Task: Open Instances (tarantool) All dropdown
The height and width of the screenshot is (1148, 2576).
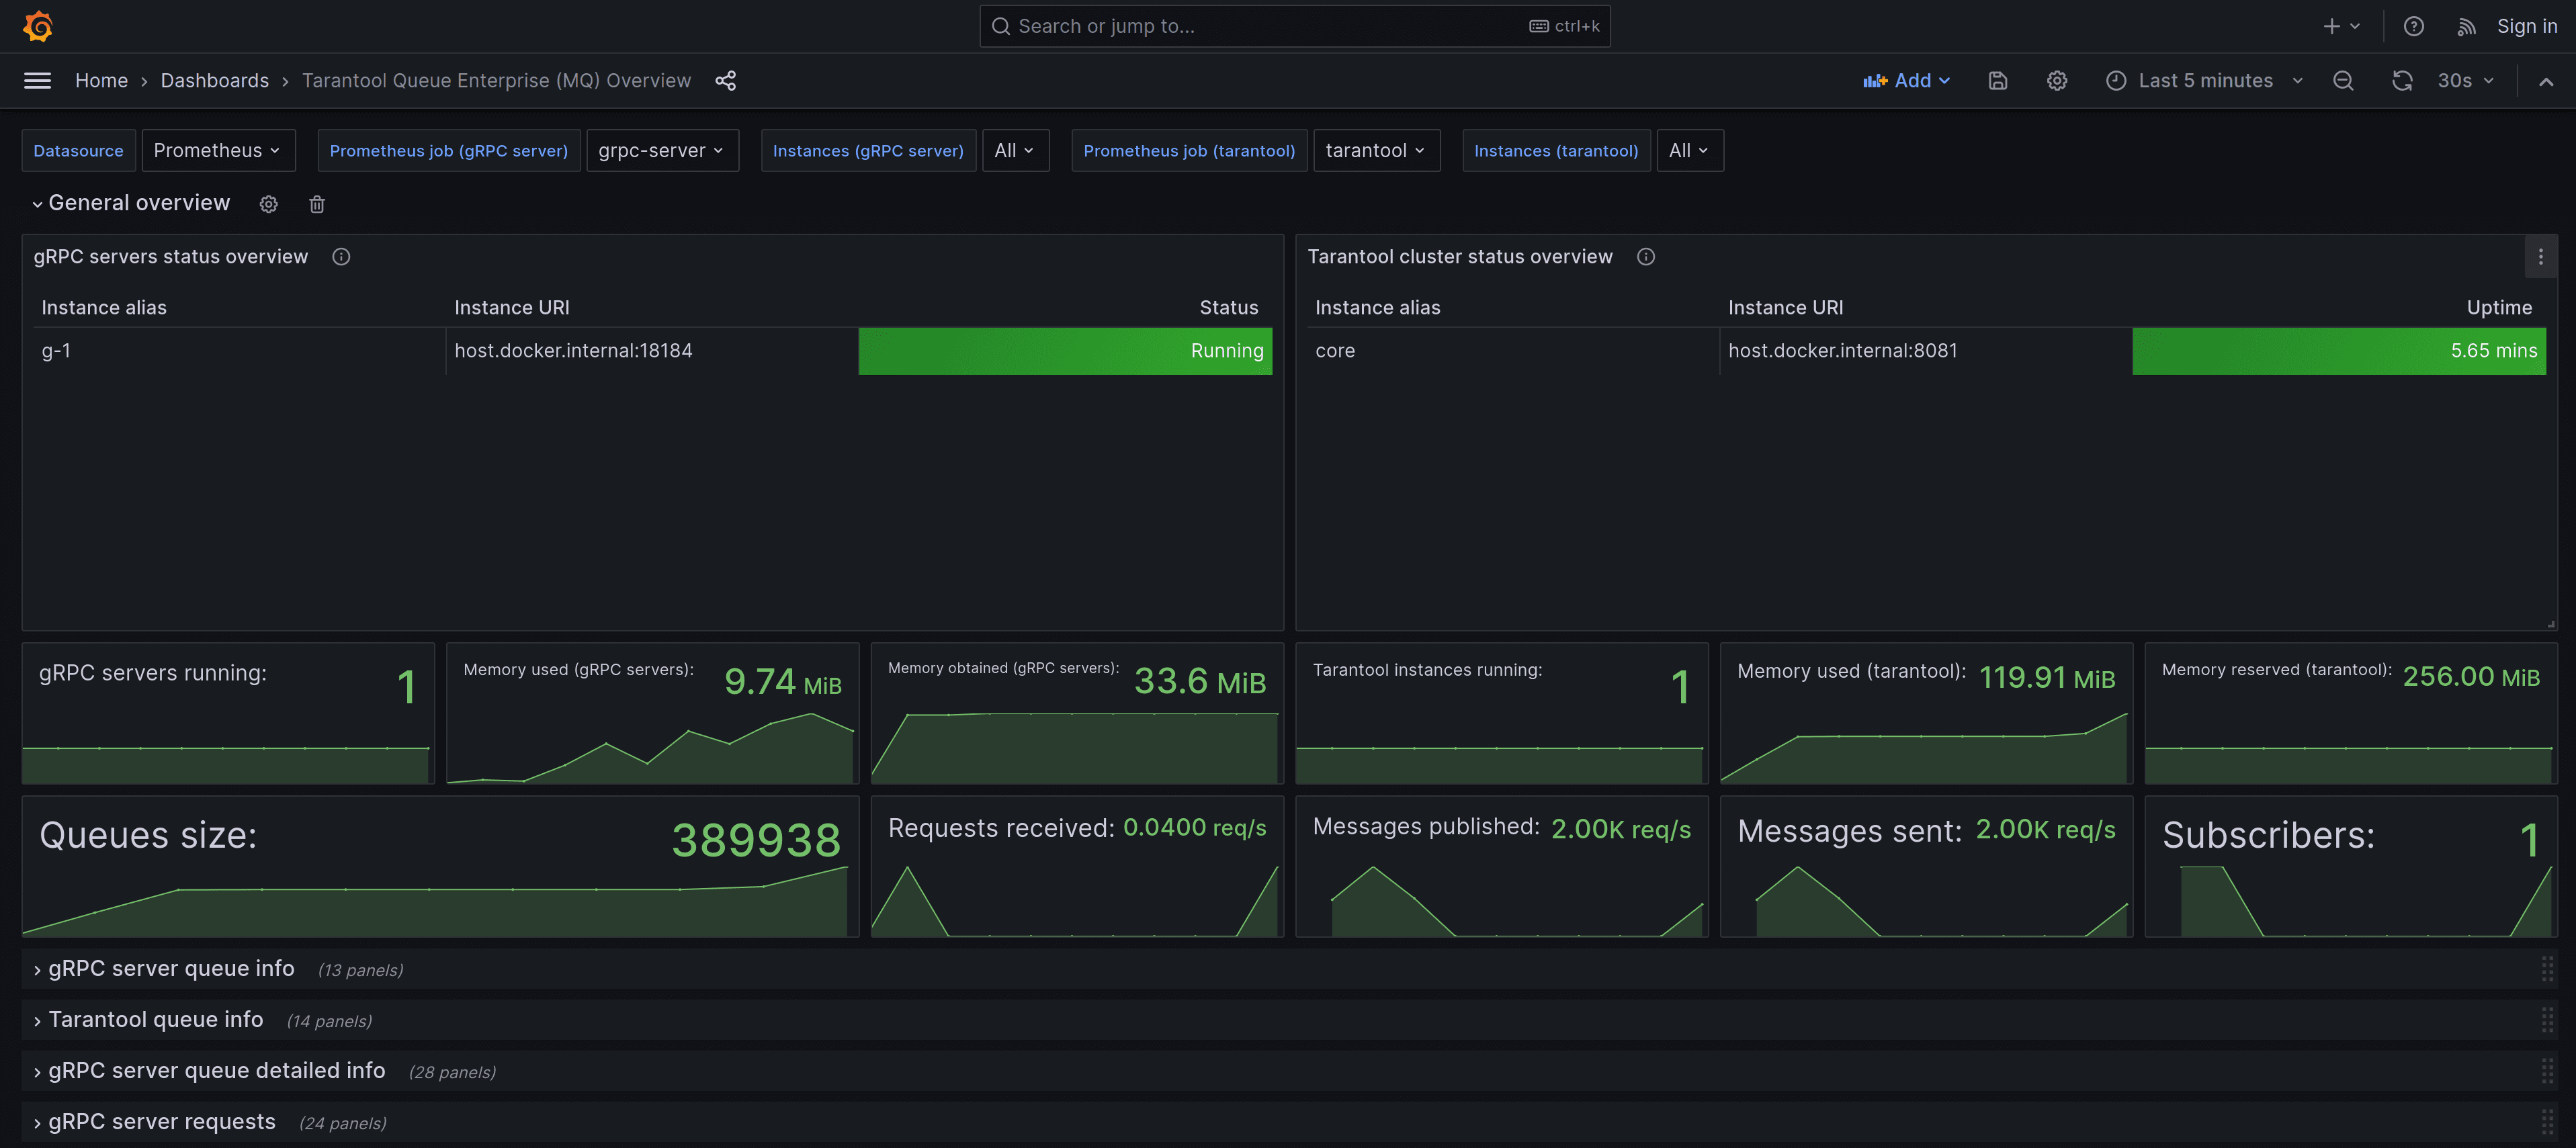Action: point(1690,150)
